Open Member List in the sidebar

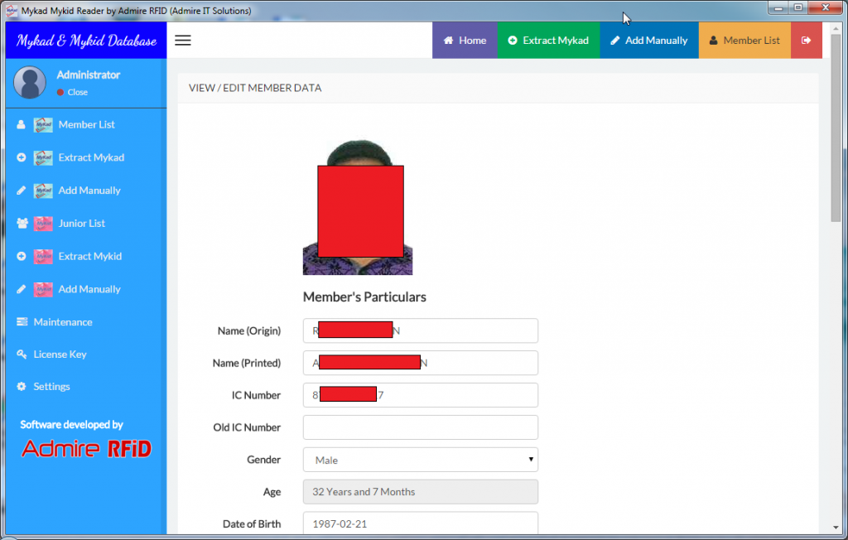86,125
